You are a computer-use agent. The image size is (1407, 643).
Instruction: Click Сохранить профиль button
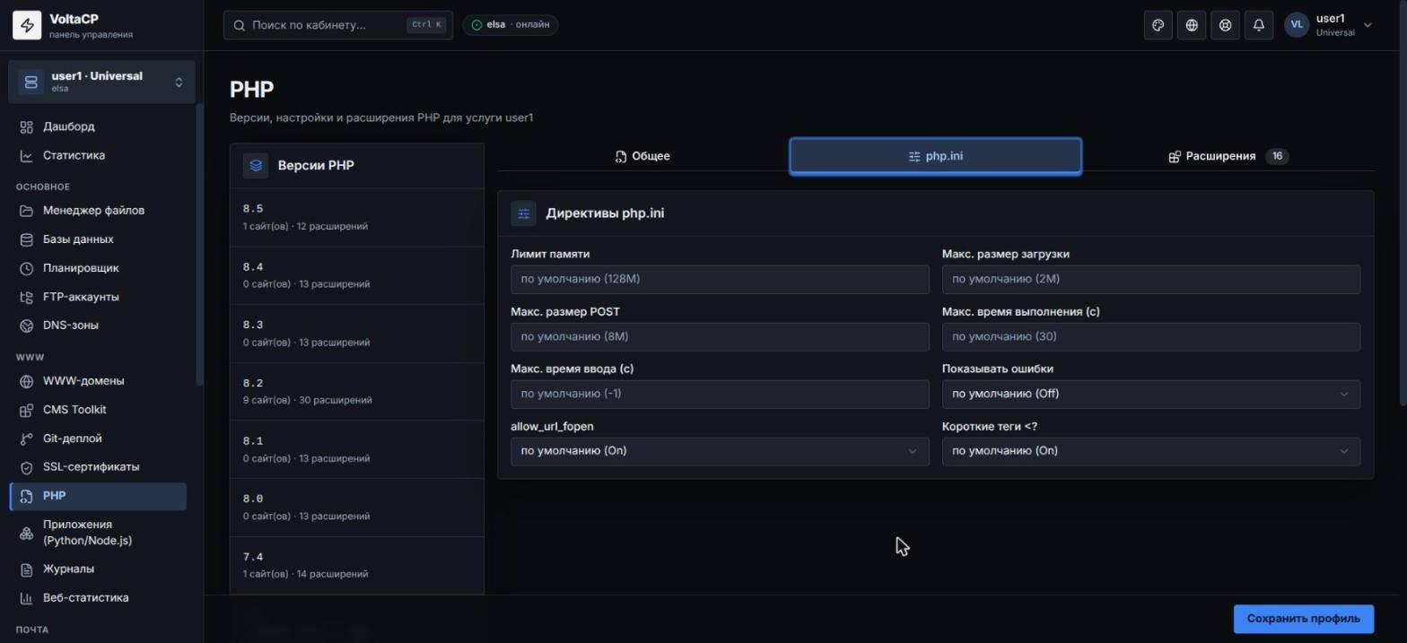click(1304, 619)
